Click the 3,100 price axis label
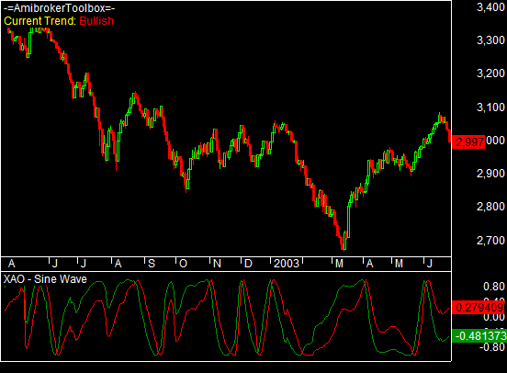The height and width of the screenshot is (373, 507). tap(490, 107)
